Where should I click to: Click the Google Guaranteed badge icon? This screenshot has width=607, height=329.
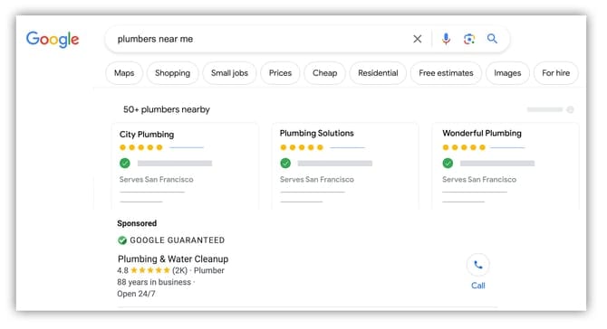click(122, 240)
